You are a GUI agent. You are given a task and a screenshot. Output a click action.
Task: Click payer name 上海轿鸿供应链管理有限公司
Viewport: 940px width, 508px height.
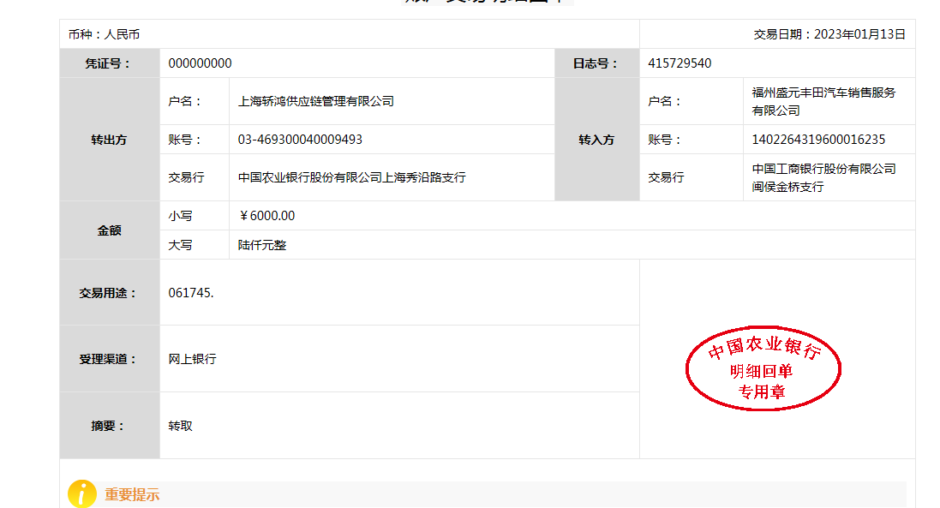315,101
